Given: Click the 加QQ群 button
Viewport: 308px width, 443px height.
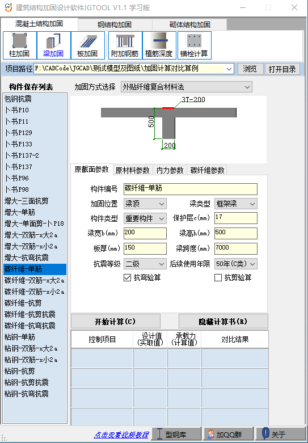Looking at the screenshot, I should pos(229,434).
